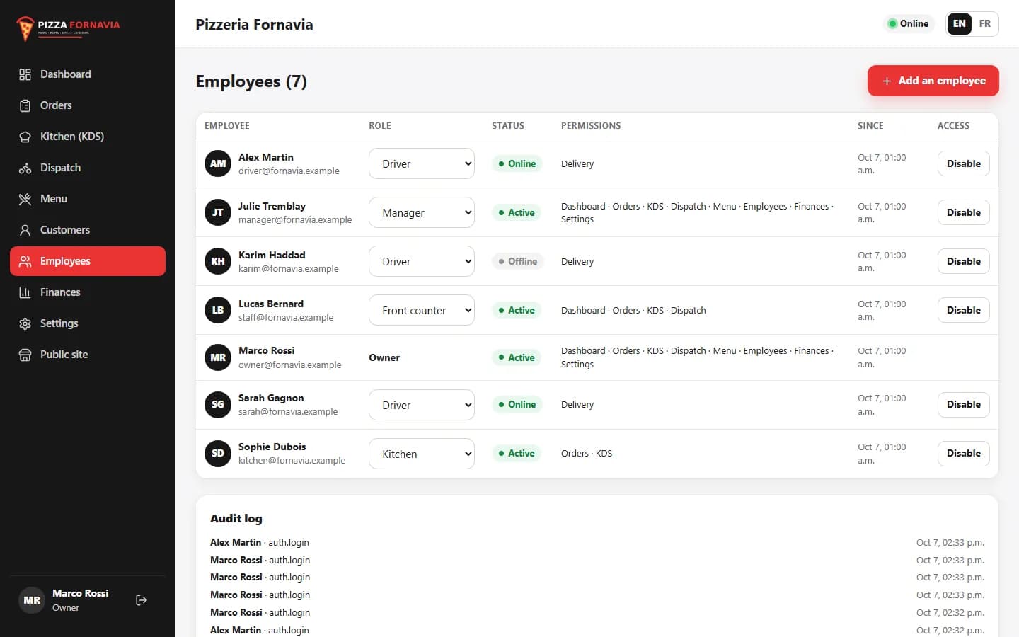Disable access for Lucas Bernard

(x=963, y=310)
